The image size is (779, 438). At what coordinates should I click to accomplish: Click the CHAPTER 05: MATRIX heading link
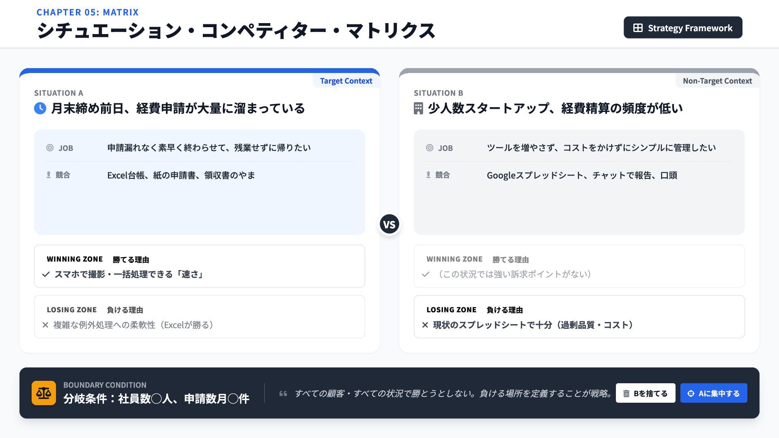(88, 12)
